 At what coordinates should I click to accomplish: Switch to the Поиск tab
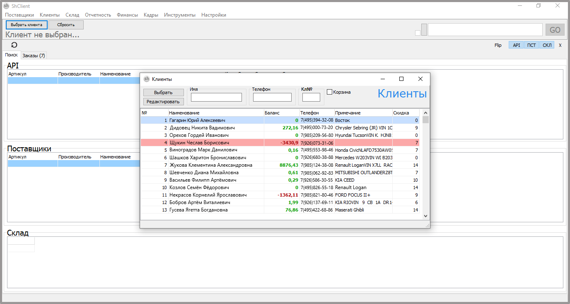(x=12, y=55)
